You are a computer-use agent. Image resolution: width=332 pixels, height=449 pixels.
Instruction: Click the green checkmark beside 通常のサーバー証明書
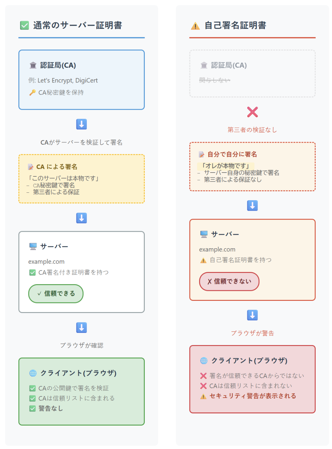point(24,25)
